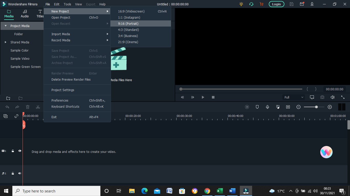
Task: Select Sample Color in media library
Action: [19, 50]
